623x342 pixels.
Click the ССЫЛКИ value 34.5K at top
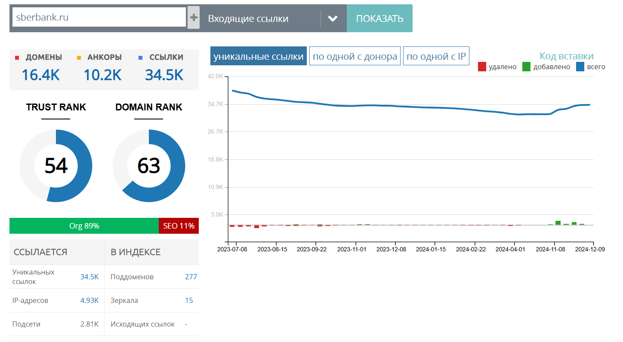164,75
